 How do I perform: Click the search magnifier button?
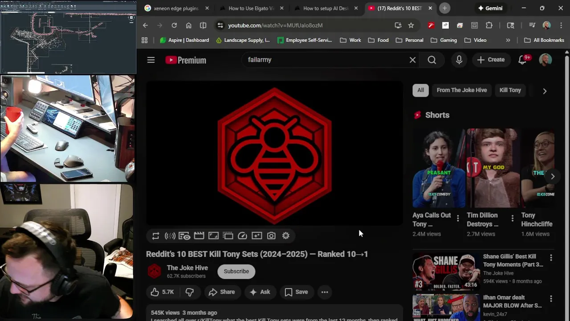(x=432, y=60)
